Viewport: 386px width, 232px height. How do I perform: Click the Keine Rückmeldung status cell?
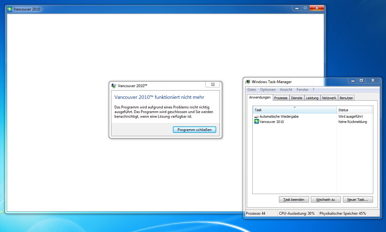click(353, 122)
